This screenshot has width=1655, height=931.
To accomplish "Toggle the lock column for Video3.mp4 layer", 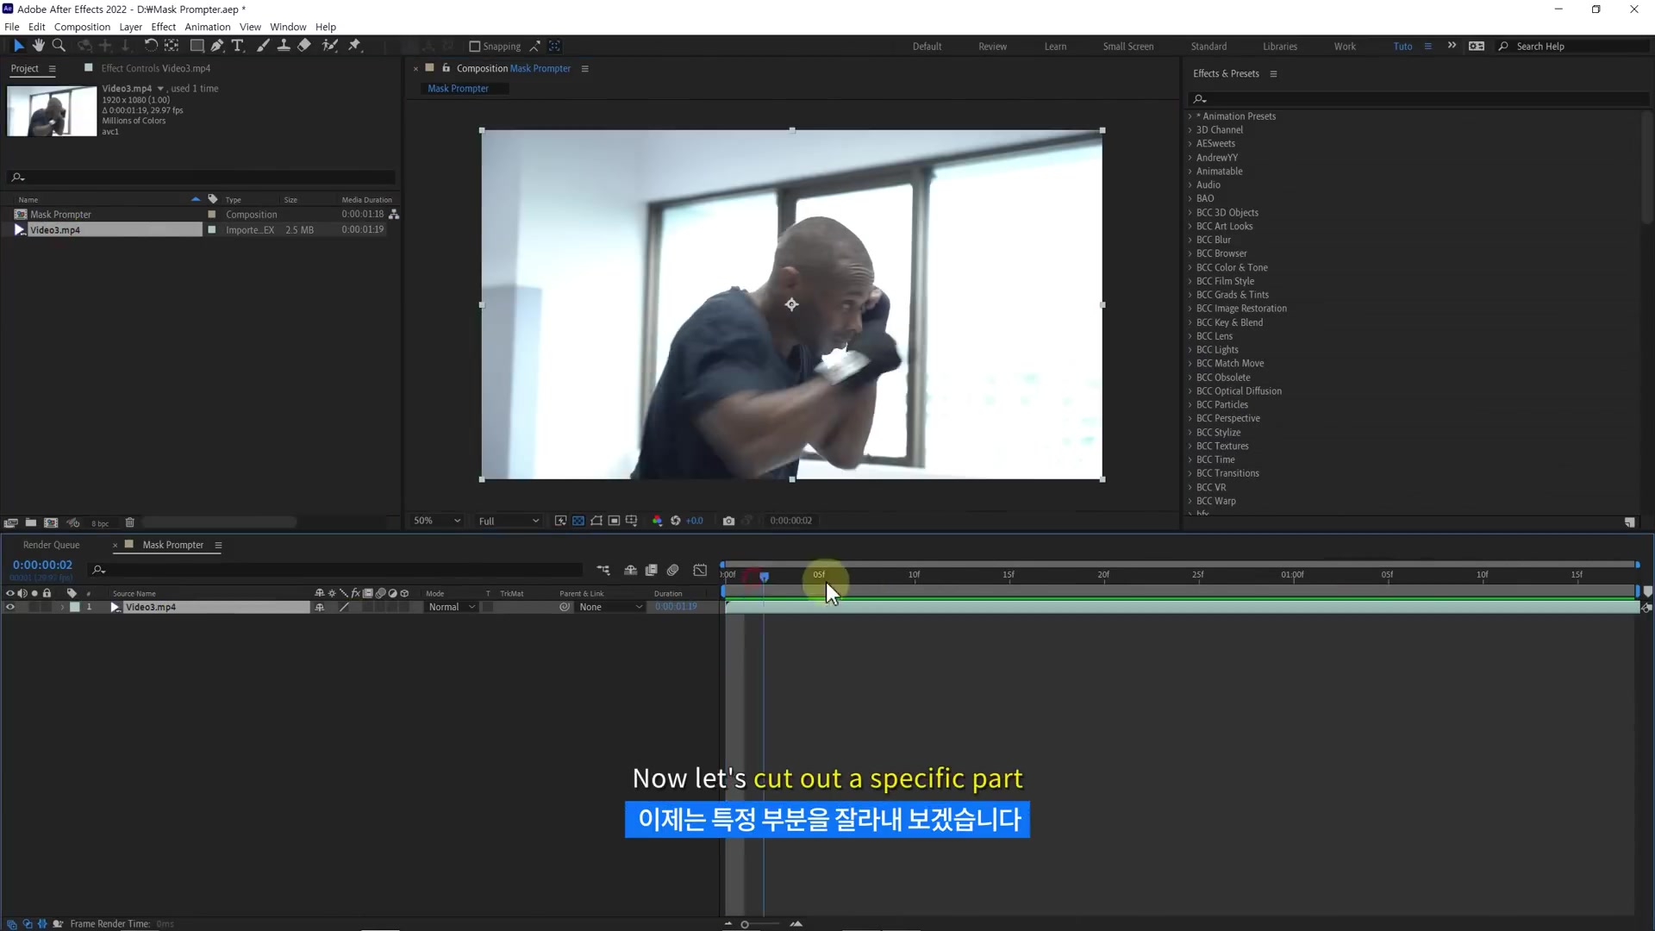I will click(47, 607).
